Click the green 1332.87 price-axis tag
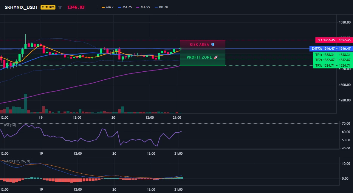This screenshot has height=193, width=353. pos(344,60)
